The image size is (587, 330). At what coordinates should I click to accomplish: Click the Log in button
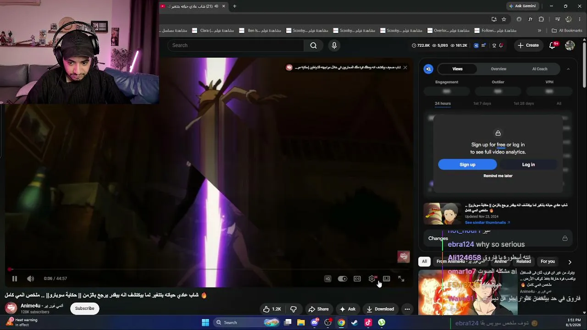528,165
